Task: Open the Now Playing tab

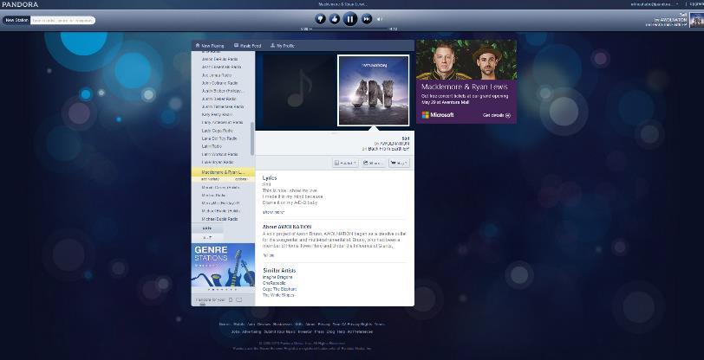Action: (208, 45)
